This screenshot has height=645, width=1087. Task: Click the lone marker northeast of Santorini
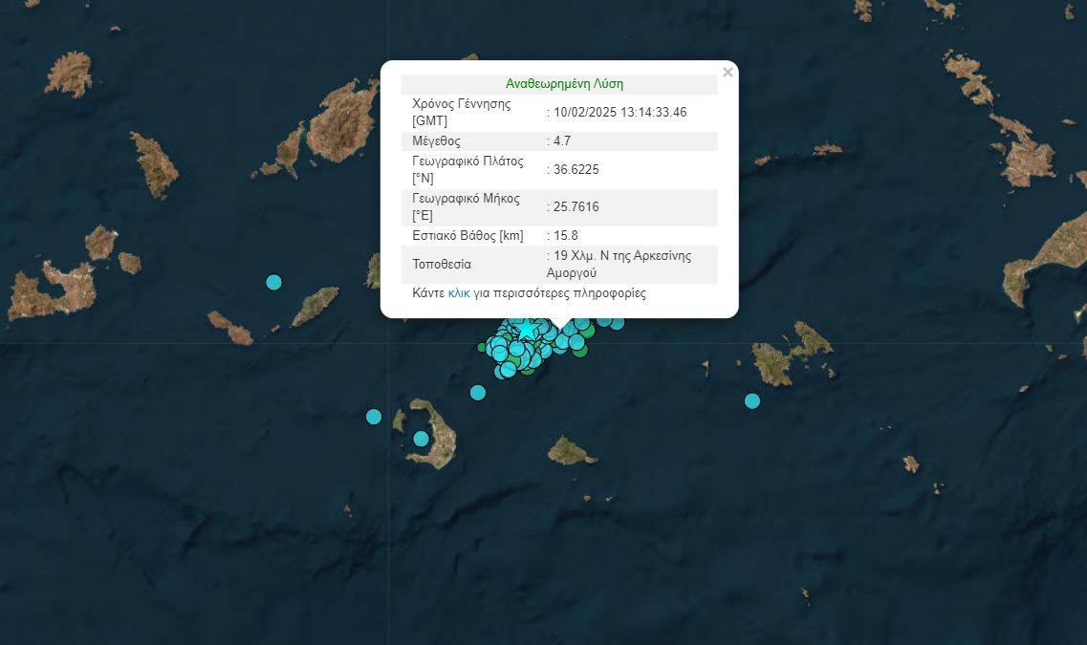(x=478, y=393)
